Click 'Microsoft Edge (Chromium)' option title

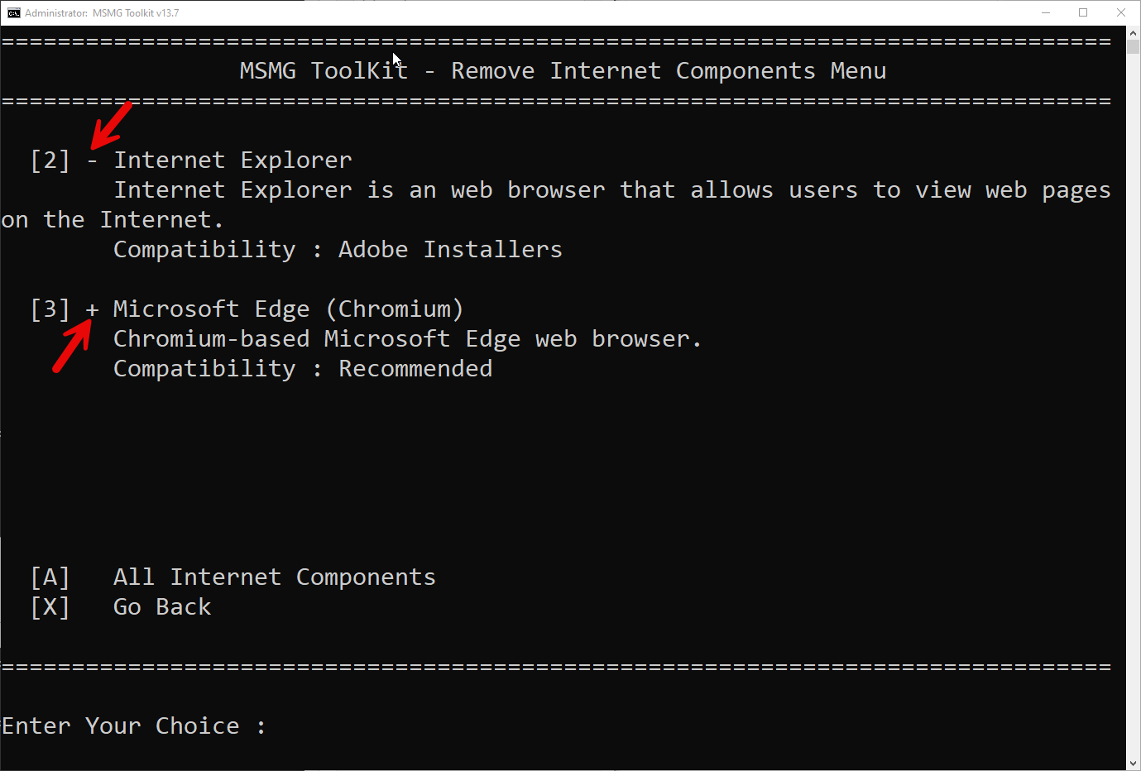coord(288,309)
